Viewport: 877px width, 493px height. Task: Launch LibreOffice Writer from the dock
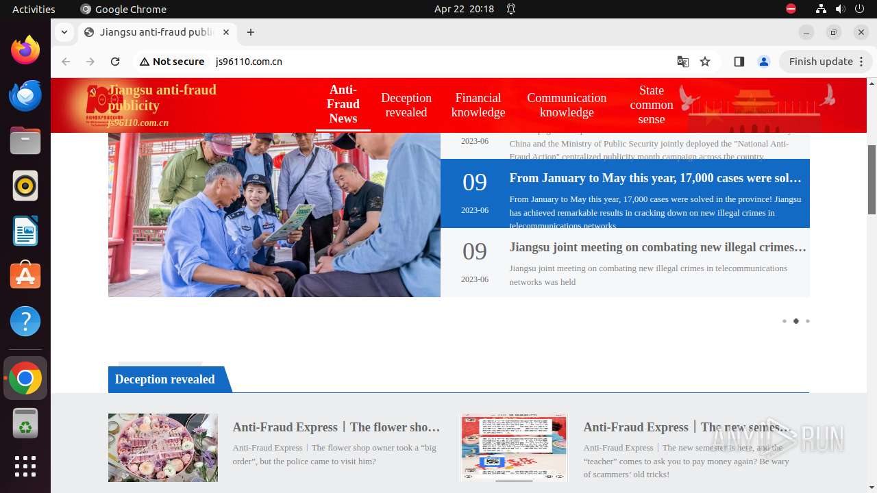tap(25, 231)
